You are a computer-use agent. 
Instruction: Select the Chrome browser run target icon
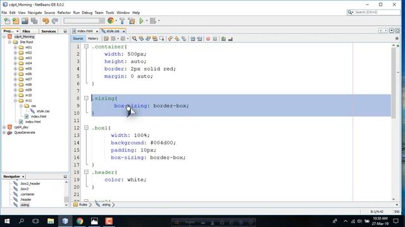pos(111,21)
